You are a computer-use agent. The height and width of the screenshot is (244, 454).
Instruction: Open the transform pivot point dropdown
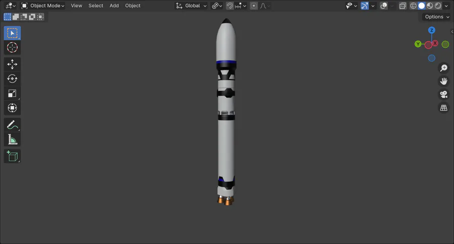point(216,6)
